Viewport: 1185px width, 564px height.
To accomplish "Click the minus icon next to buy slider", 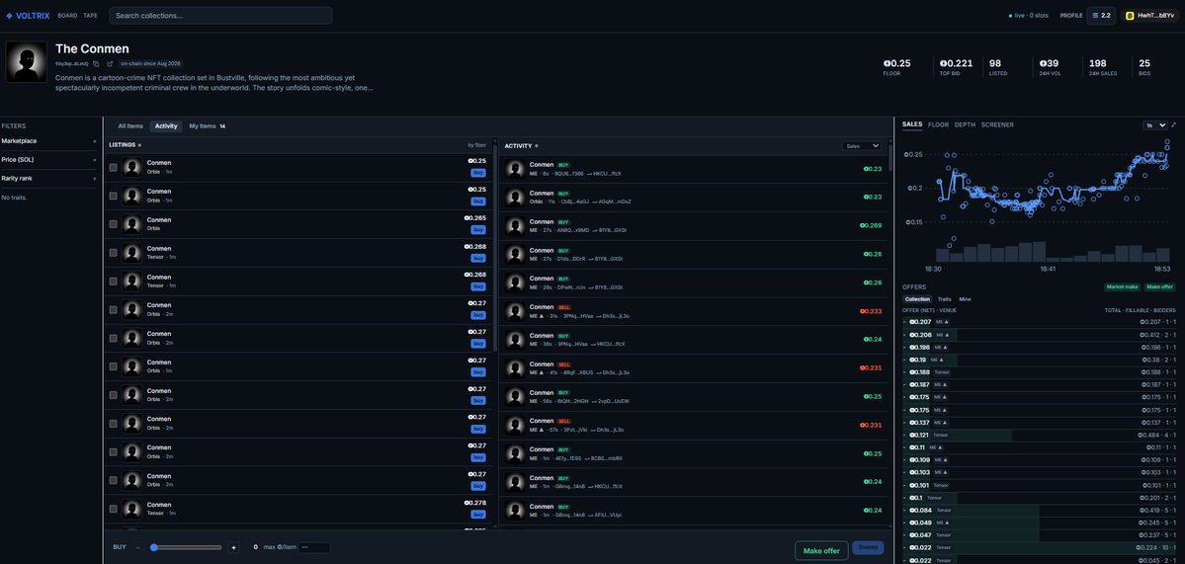I will [x=138, y=547].
